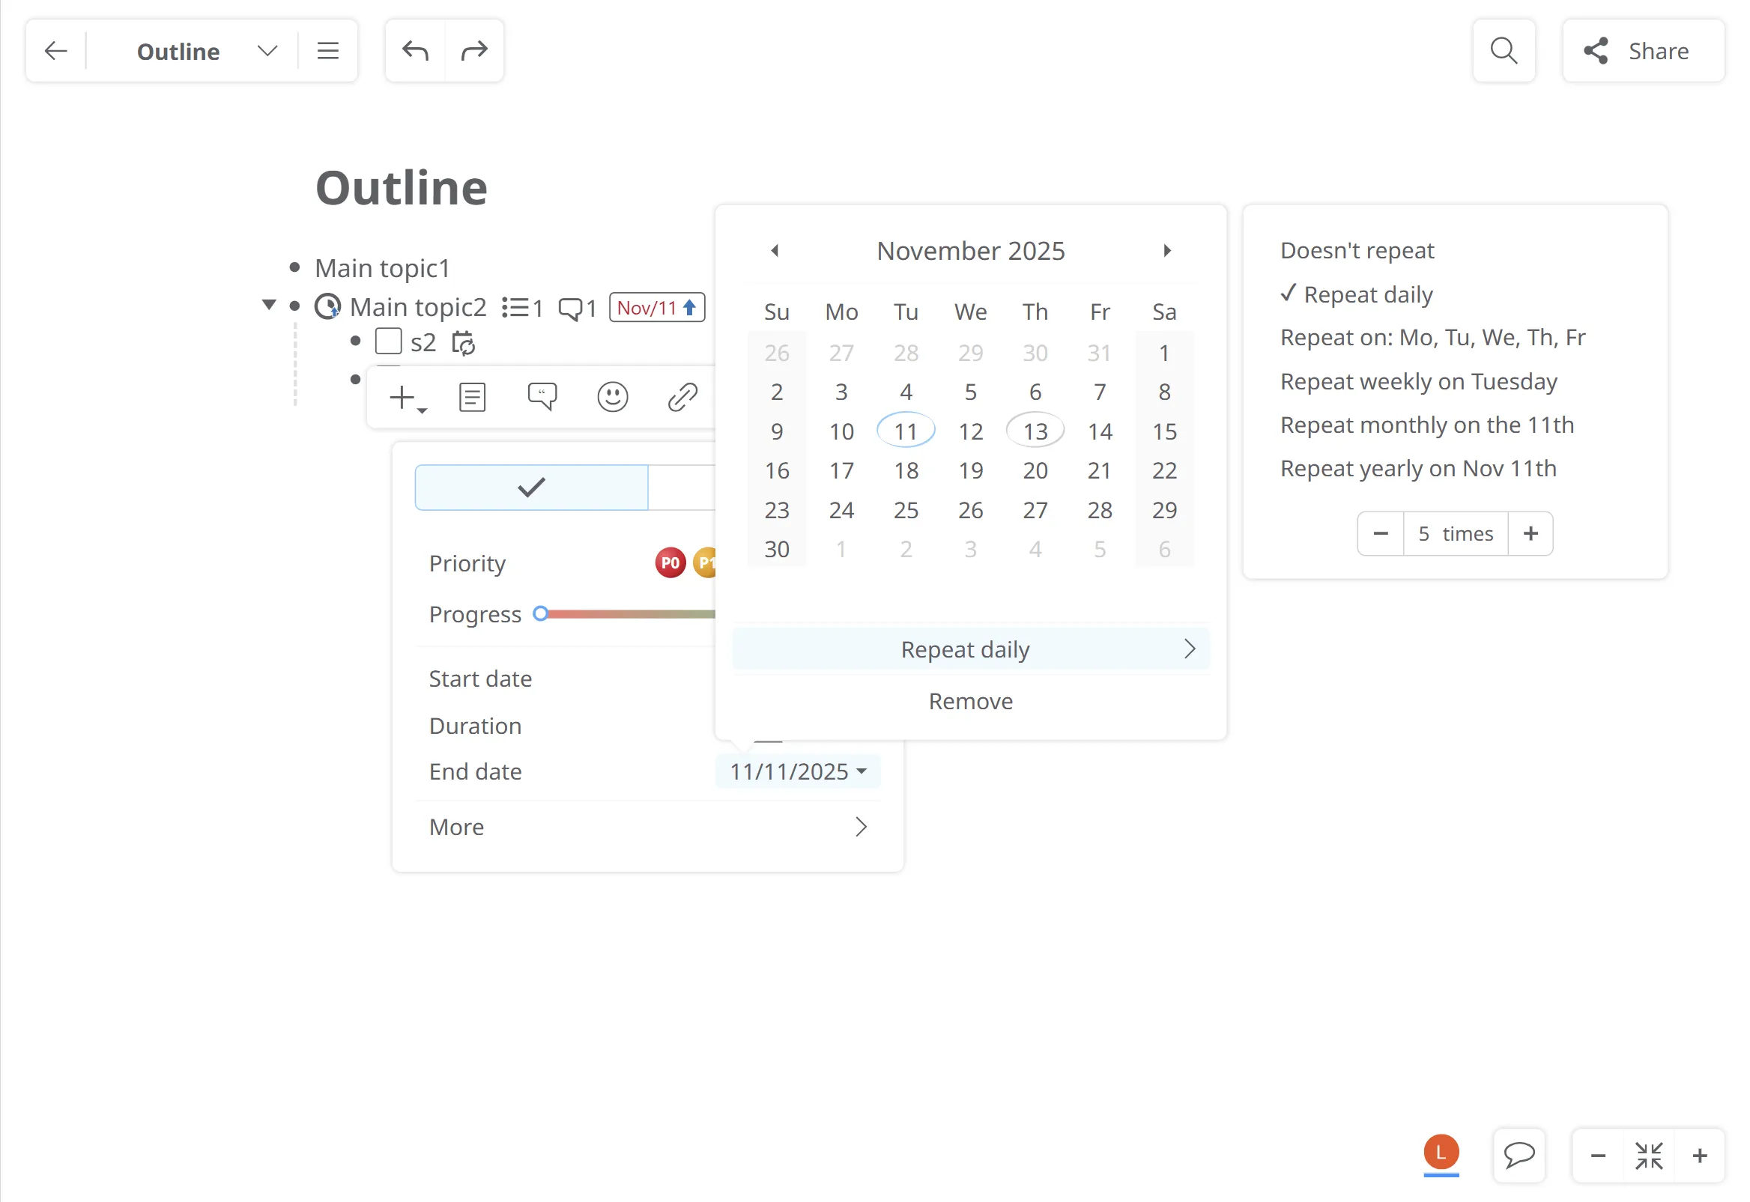Click the hyperlink attach icon
This screenshot has width=1750, height=1202.
tap(682, 397)
